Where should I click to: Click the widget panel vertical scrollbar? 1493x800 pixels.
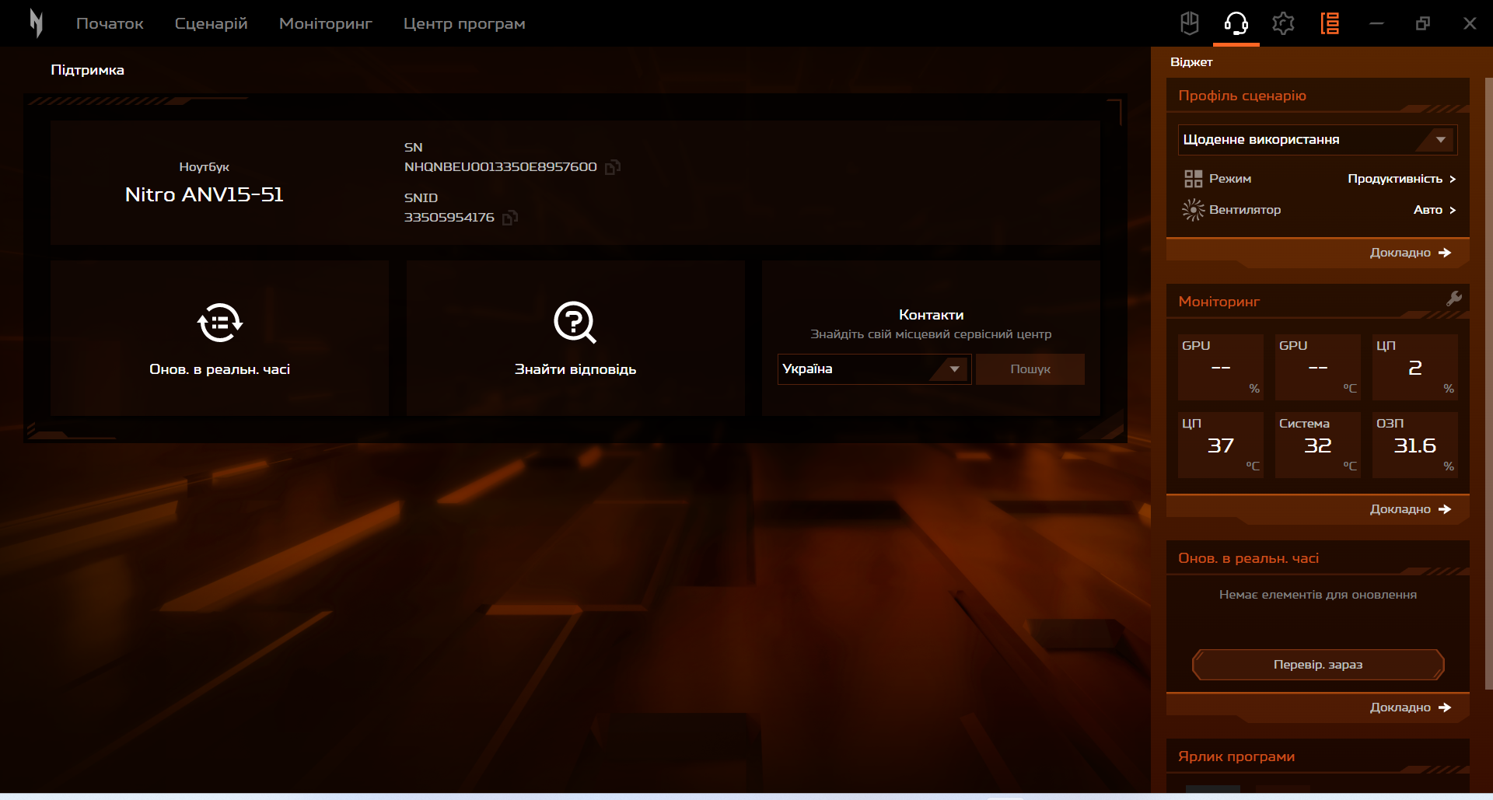pyautogui.click(x=1488, y=383)
